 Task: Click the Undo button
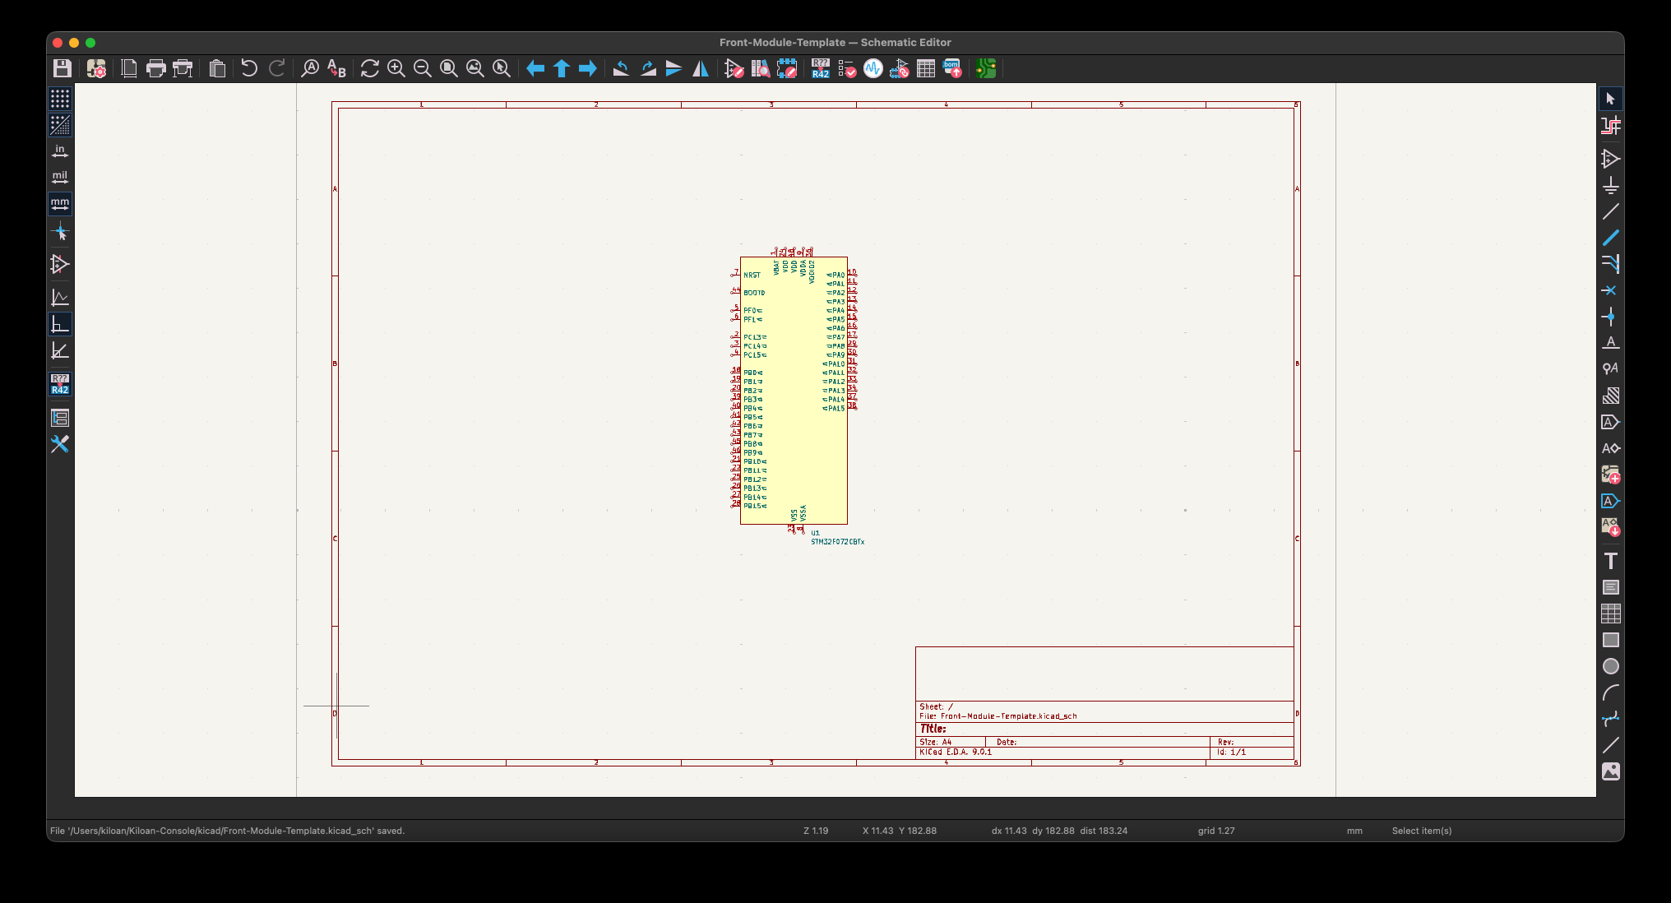point(249,68)
